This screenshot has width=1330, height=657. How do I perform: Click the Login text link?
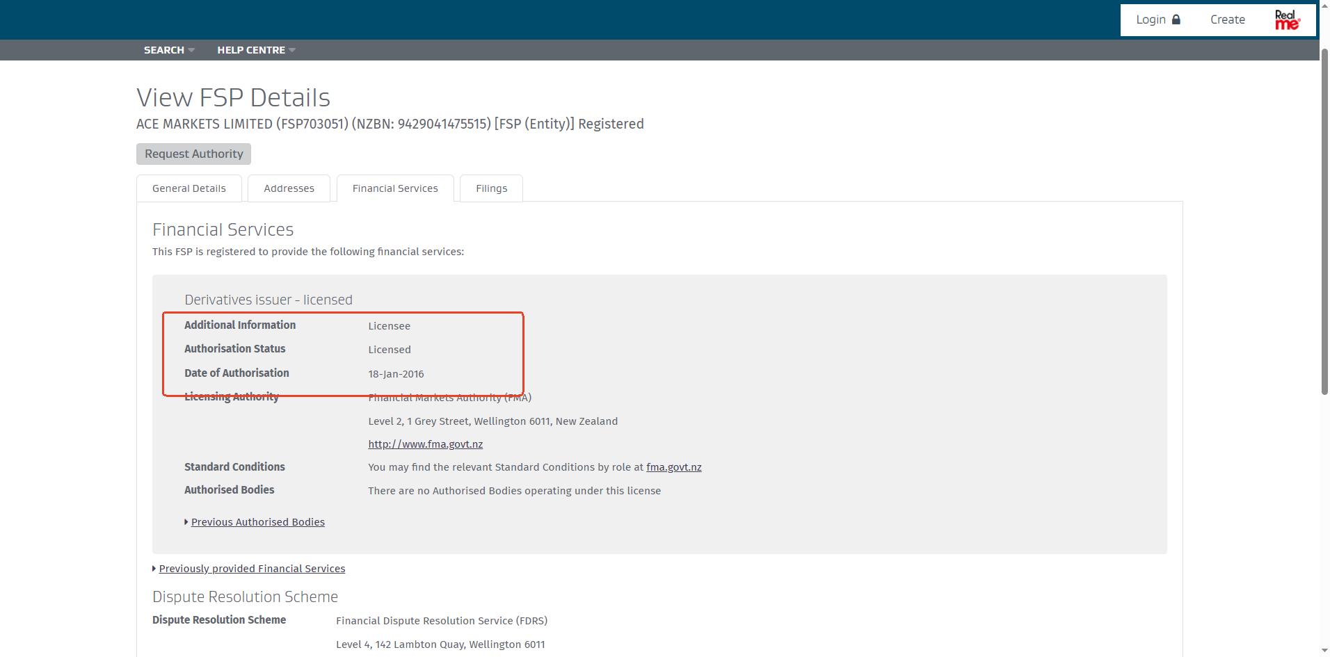[1151, 19]
